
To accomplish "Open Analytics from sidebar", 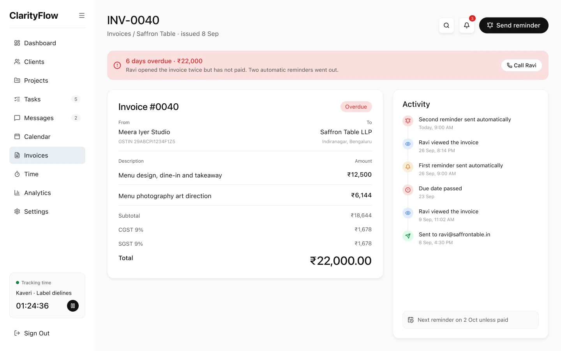I will pos(47,193).
